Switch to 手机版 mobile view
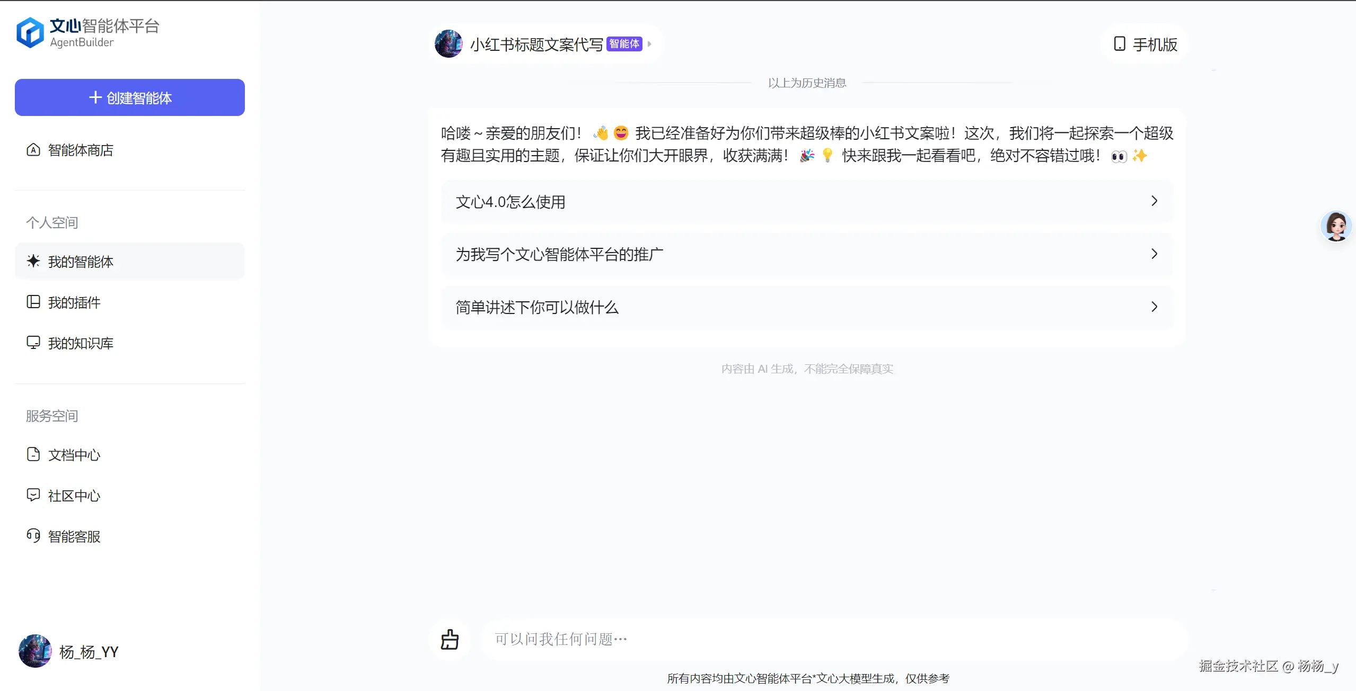 [x=1146, y=44]
